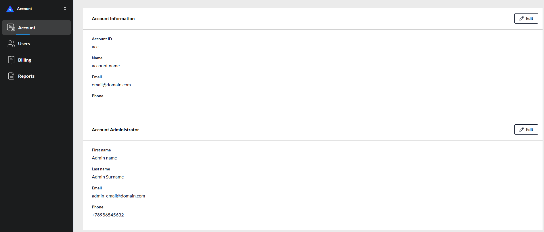Click the Account settings icon in sidebar
Image resolution: width=544 pixels, height=232 pixels.
(11, 28)
